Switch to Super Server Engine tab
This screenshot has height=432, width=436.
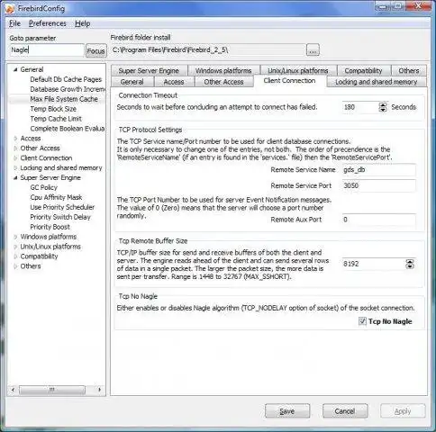click(149, 71)
